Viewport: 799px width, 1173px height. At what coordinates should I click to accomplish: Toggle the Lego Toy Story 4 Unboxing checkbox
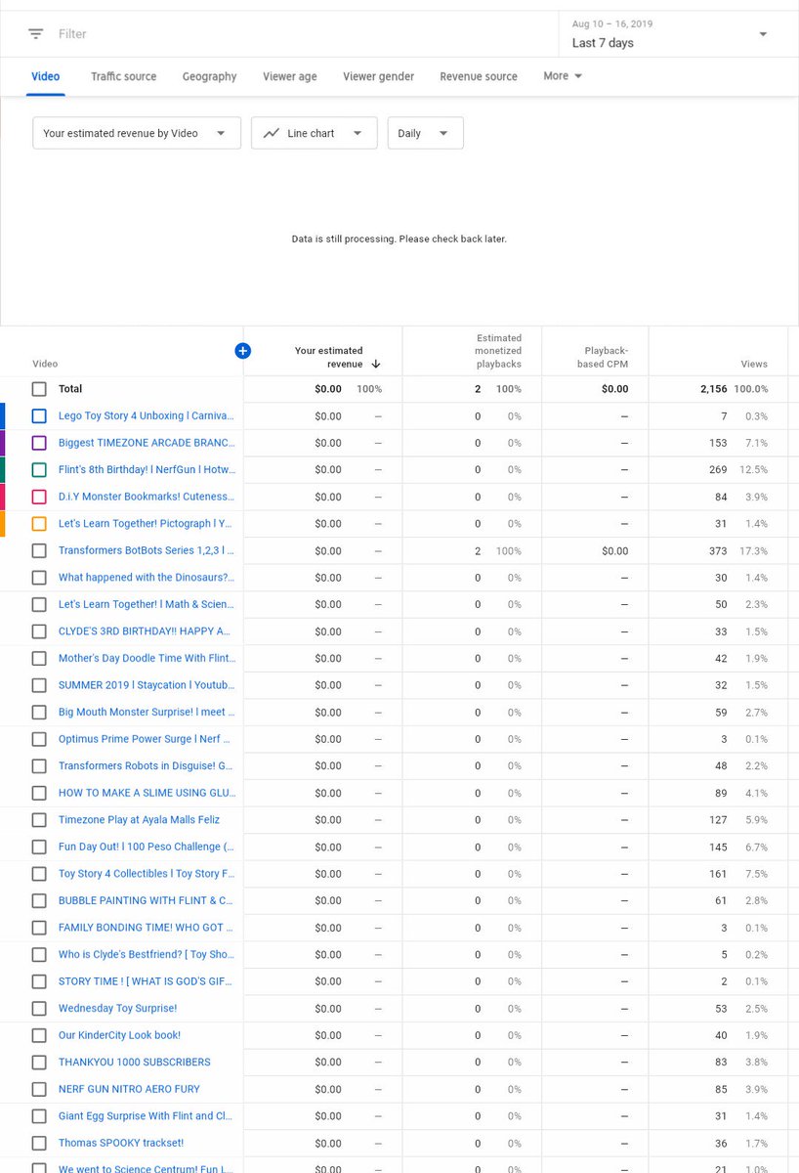click(39, 415)
